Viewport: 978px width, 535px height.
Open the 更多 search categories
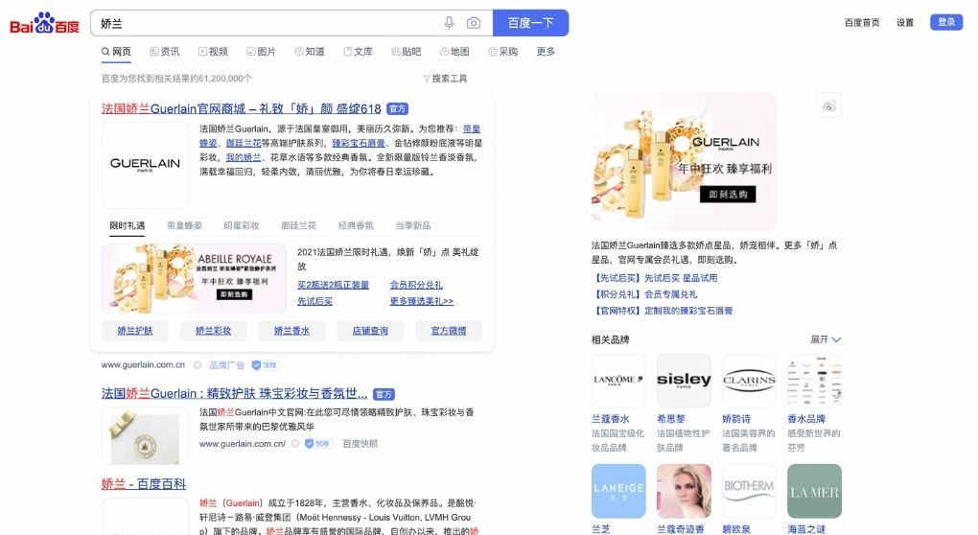pyautogui.click(x=546, y=52)
